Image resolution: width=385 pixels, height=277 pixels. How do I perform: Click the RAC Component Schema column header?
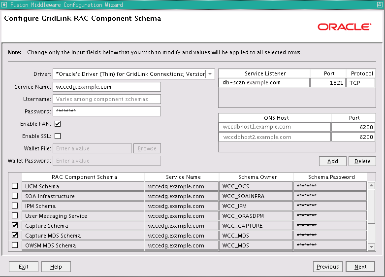[83, 177]
